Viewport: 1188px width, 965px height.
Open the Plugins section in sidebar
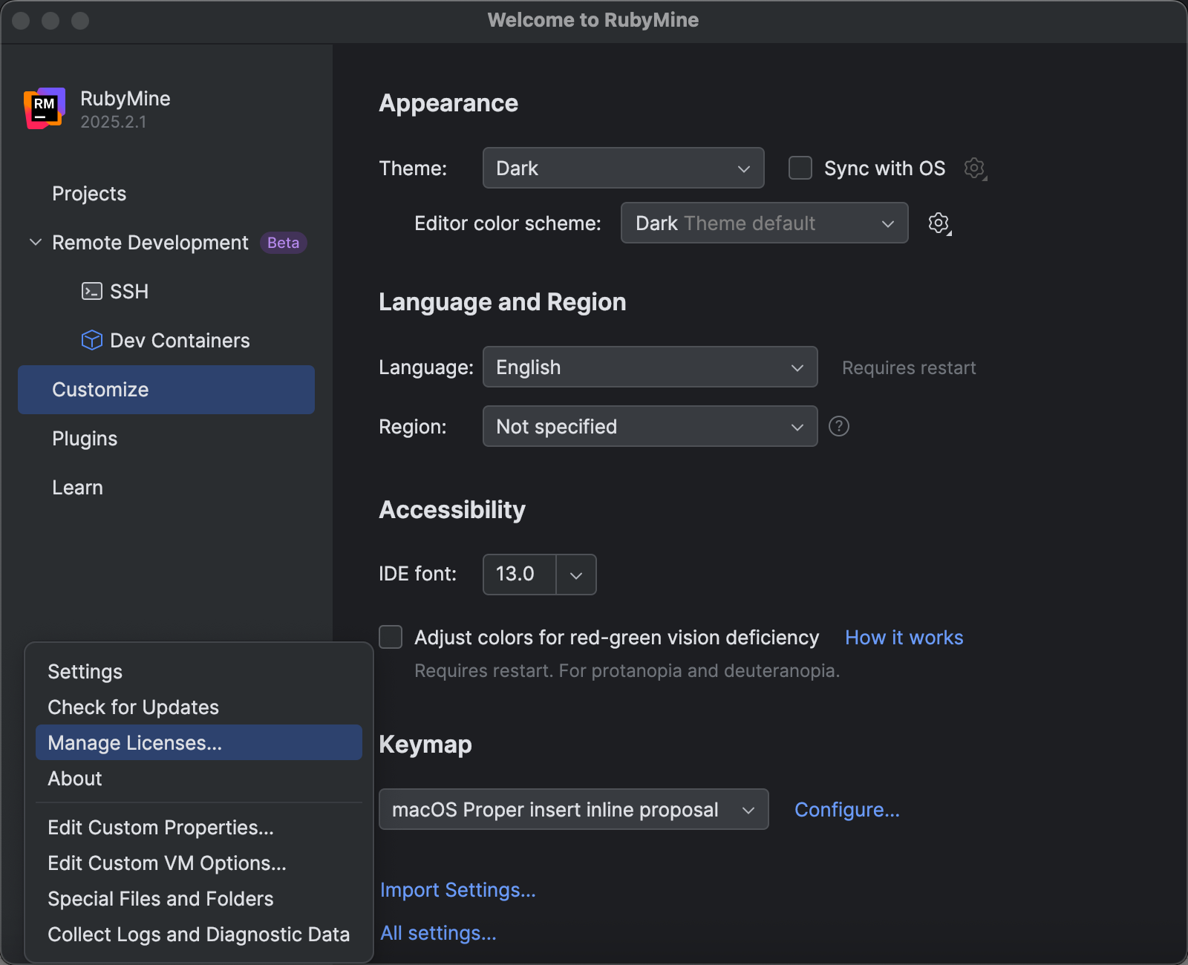(85, 438)
